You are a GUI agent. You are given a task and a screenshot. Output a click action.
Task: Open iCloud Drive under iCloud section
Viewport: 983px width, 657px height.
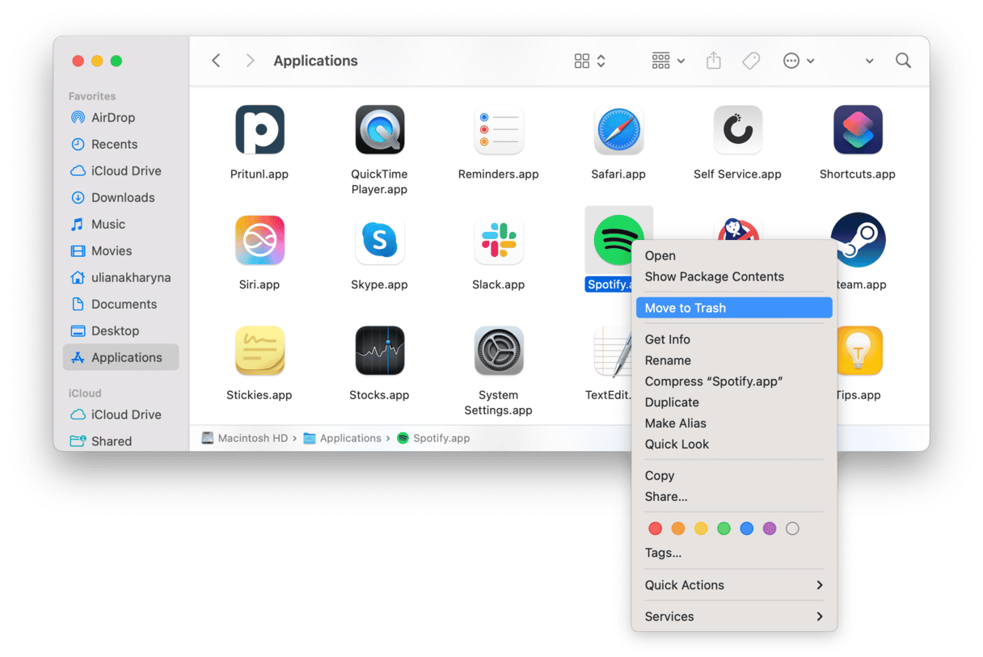tap(120, 415)
